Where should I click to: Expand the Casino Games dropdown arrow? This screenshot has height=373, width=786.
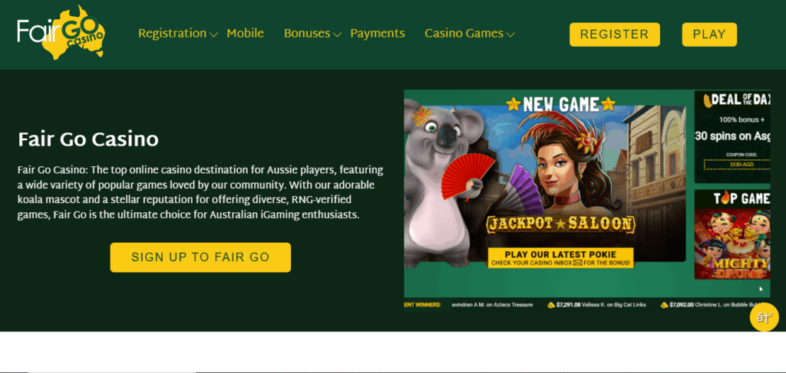click(510, 34)
